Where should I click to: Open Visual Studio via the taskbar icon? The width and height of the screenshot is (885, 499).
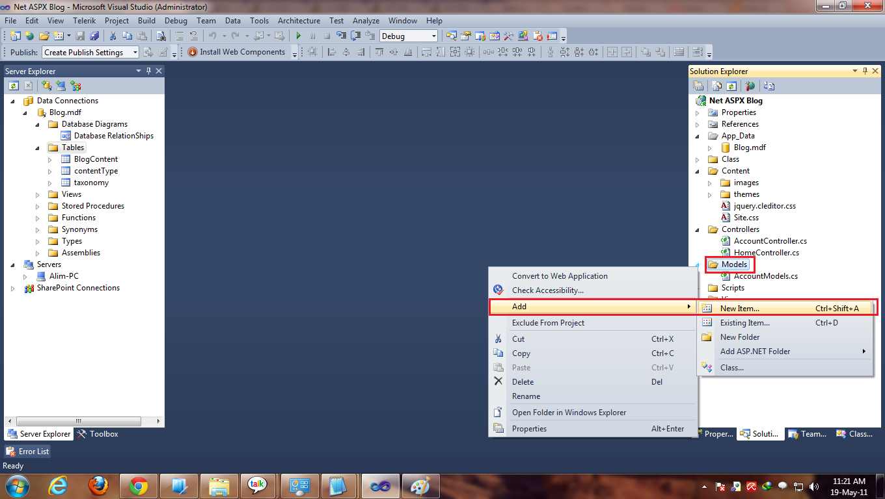click(380, 485)
